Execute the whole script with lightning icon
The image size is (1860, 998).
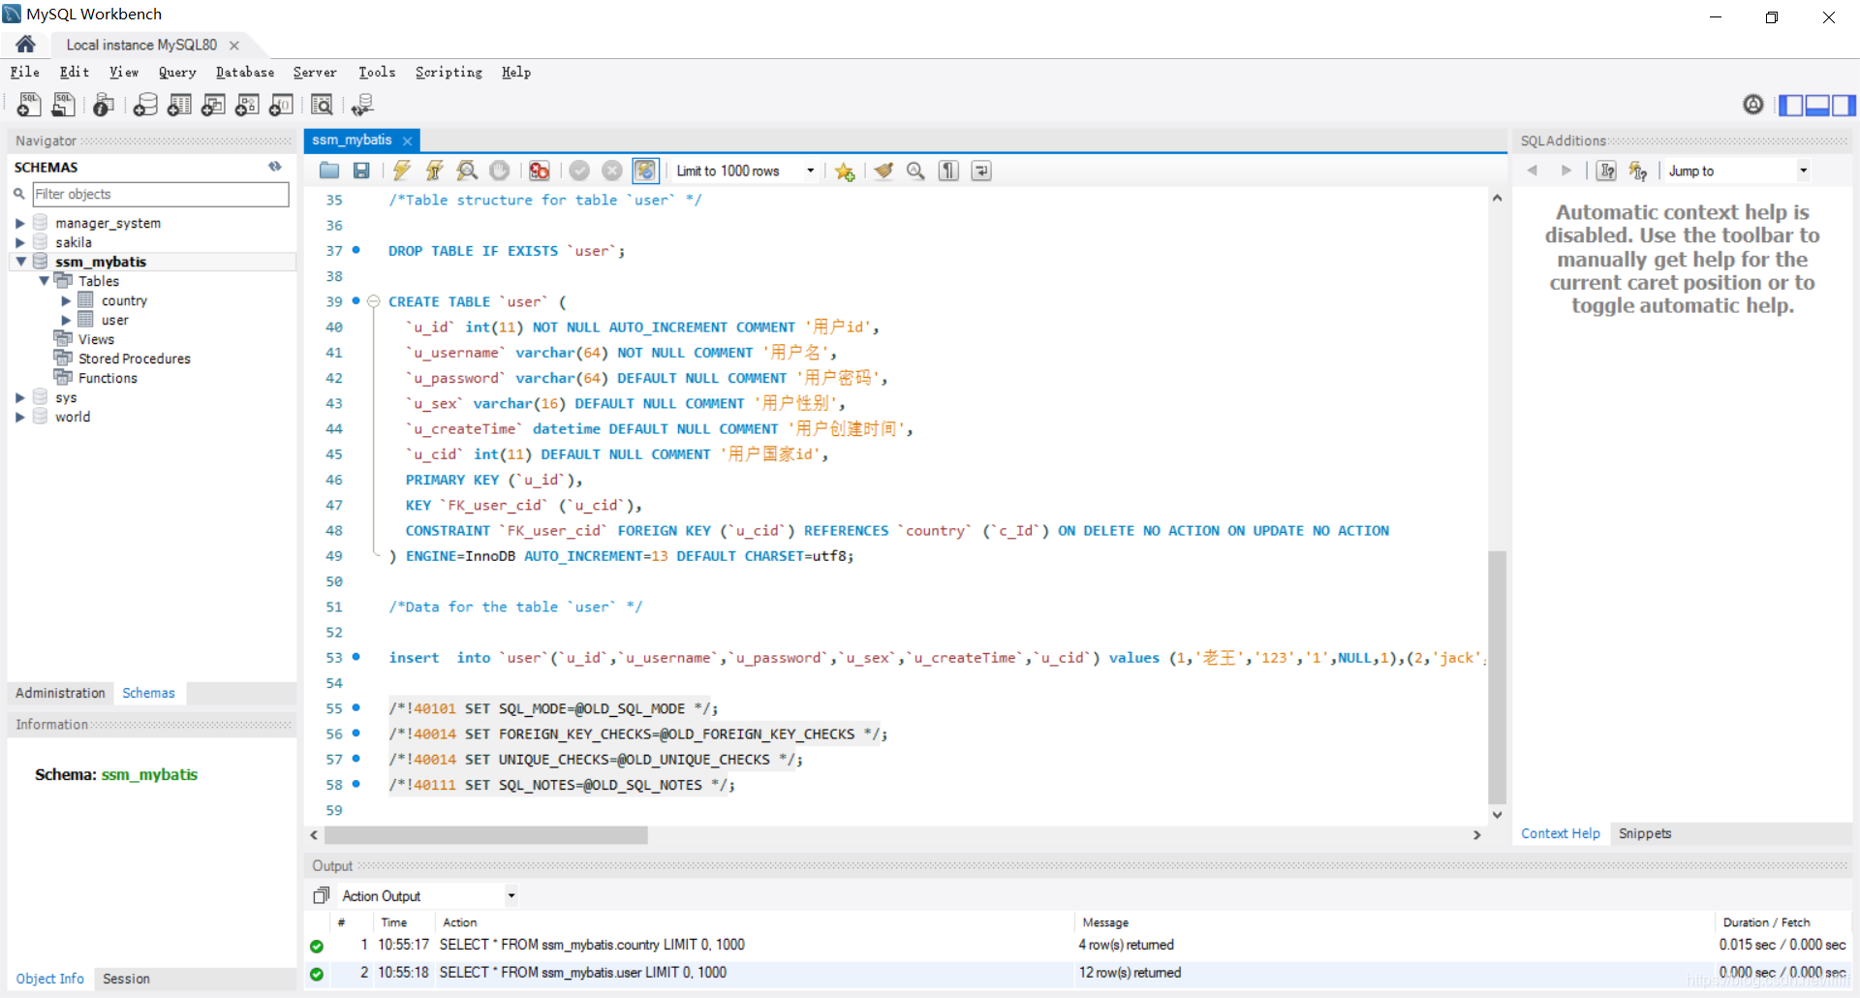pyautogui.click(x=402, y=171)
